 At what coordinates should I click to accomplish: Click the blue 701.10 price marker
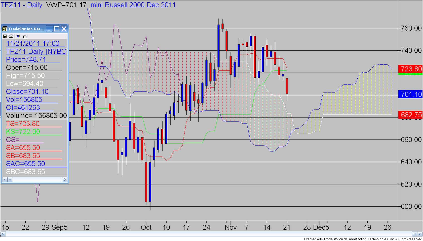coord(410,94)
